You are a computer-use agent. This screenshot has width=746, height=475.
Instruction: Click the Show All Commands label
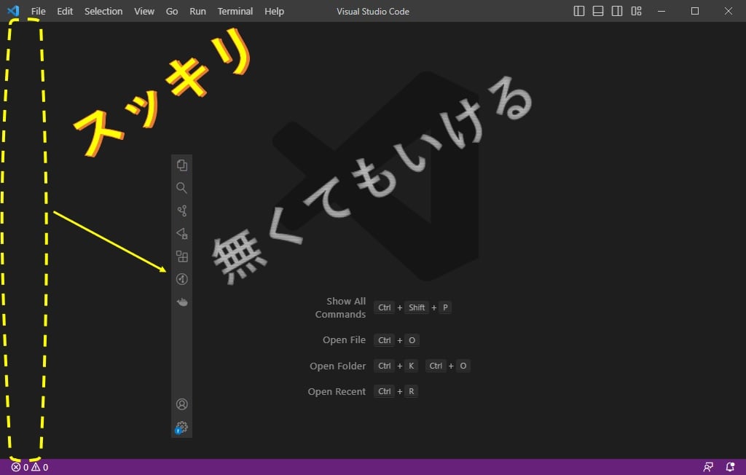341,307
